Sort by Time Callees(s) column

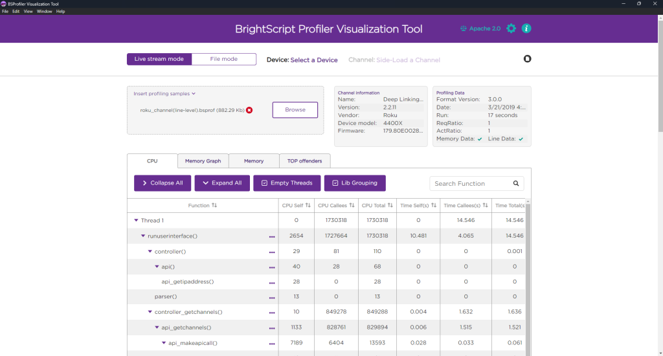click(485, 205)
